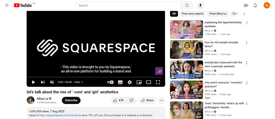Open the player settings gear
Viewport: 275px width, 119px height.
pos(130,82)
